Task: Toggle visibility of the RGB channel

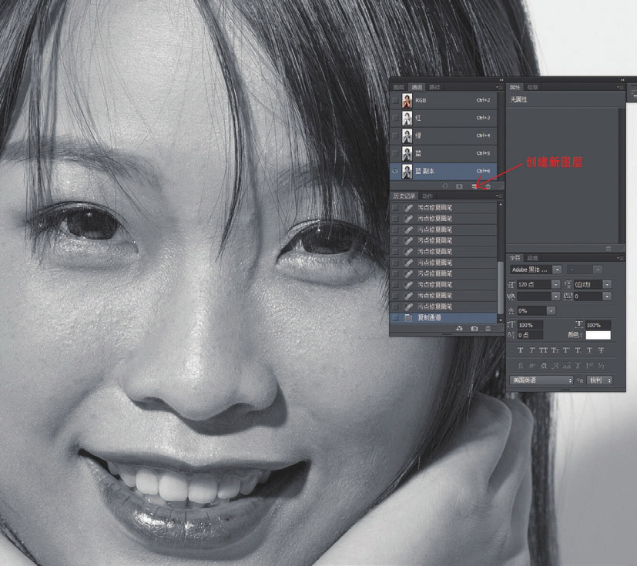Action: pos(395,100)
